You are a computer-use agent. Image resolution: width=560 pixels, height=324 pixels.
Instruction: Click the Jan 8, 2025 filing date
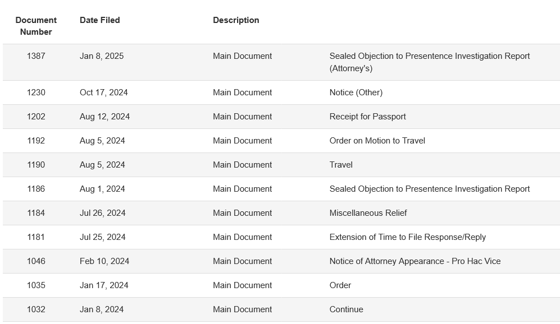point(102,56)
